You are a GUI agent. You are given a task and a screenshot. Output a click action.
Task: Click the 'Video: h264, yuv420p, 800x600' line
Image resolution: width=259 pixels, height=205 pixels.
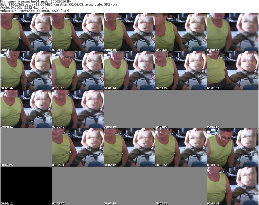pos(34,11)
